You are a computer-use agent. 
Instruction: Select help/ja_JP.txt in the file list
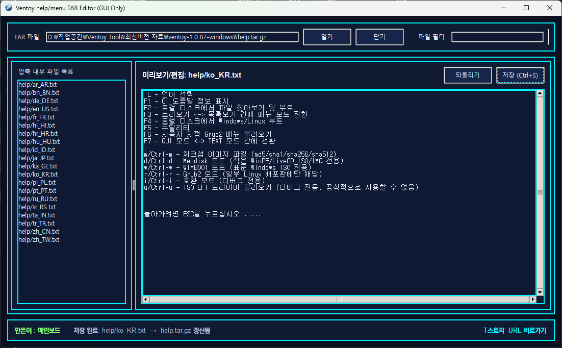tap(36, 158)
